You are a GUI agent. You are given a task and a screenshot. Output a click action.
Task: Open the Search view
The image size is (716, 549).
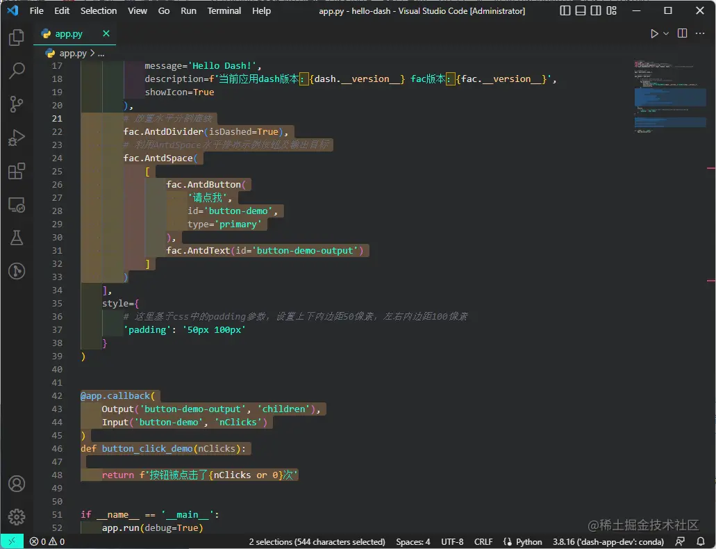[17, 70]
